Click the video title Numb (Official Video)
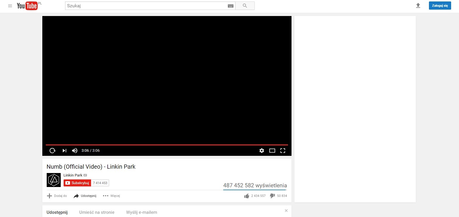 91,167
